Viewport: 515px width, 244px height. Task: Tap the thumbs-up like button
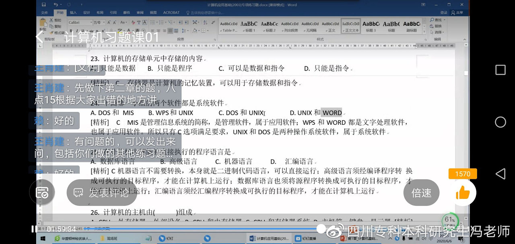pos(463,193)
